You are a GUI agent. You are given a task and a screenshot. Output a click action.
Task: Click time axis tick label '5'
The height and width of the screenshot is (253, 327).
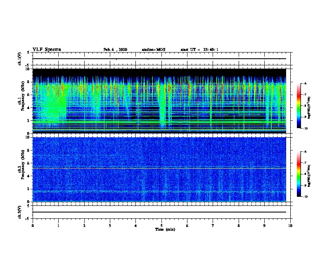pos(161,225)
